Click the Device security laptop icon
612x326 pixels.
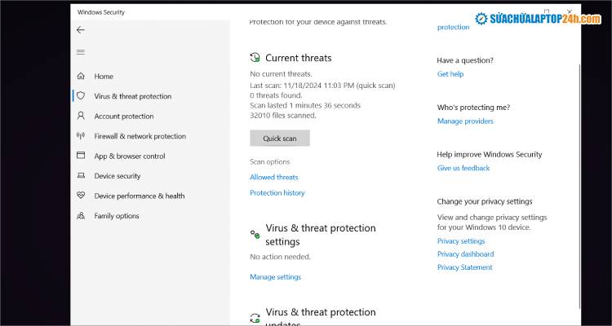(x=80, y=176)
